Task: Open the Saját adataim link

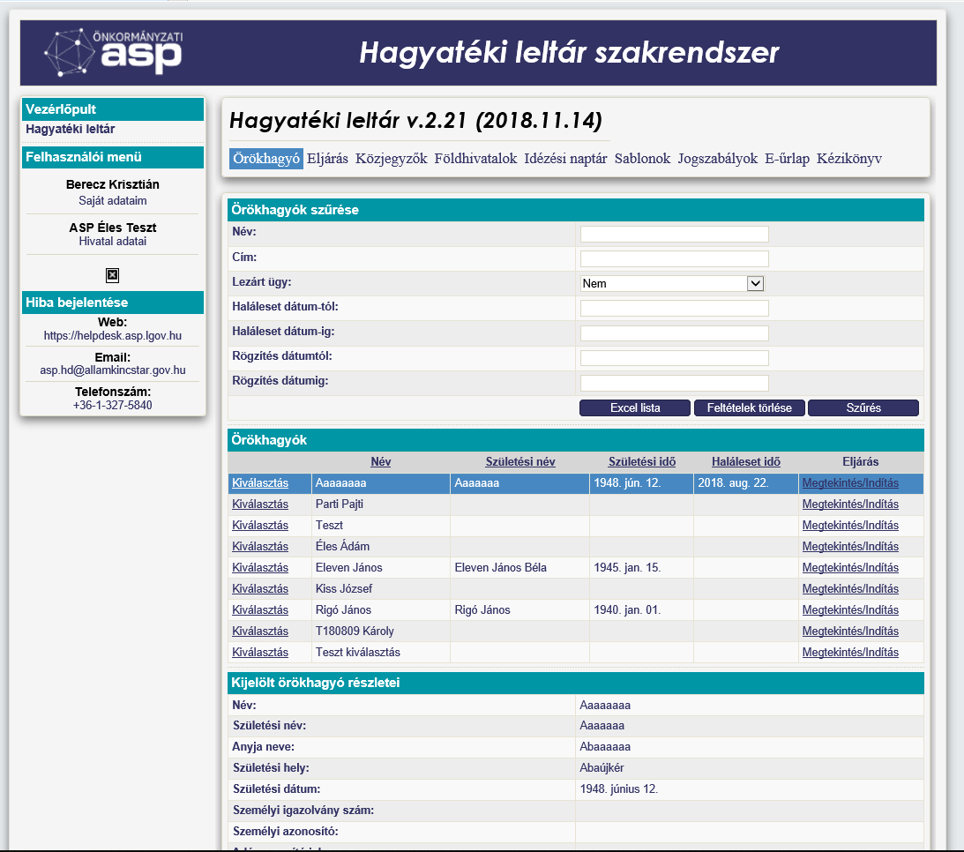Action: click(x=113, y=200)
